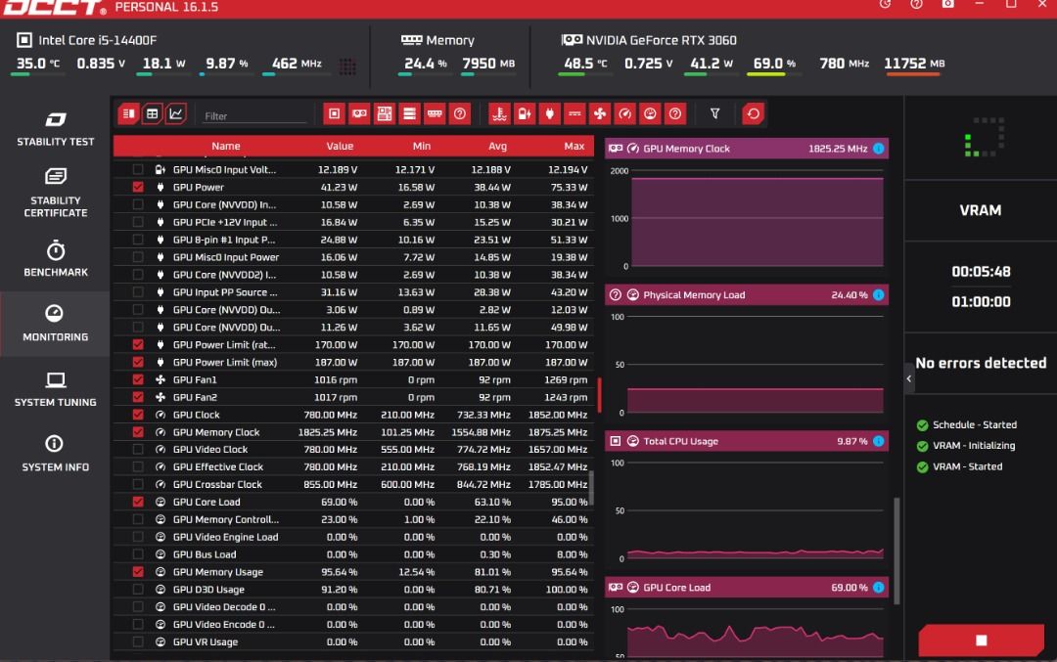The image size is (1057, 662).
Task: Select the GPU Video Engine Load row name
Action: (x=225, y=537)
